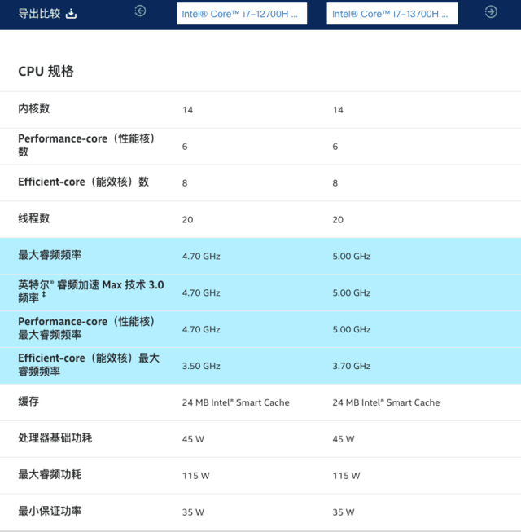The height and width of the screenshot is (532, 521).
Task: Click the 导出比较 link
Action: point(39,14)
